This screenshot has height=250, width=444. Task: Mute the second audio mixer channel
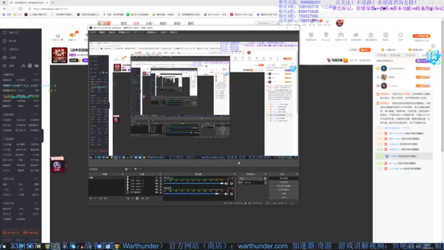226,194
